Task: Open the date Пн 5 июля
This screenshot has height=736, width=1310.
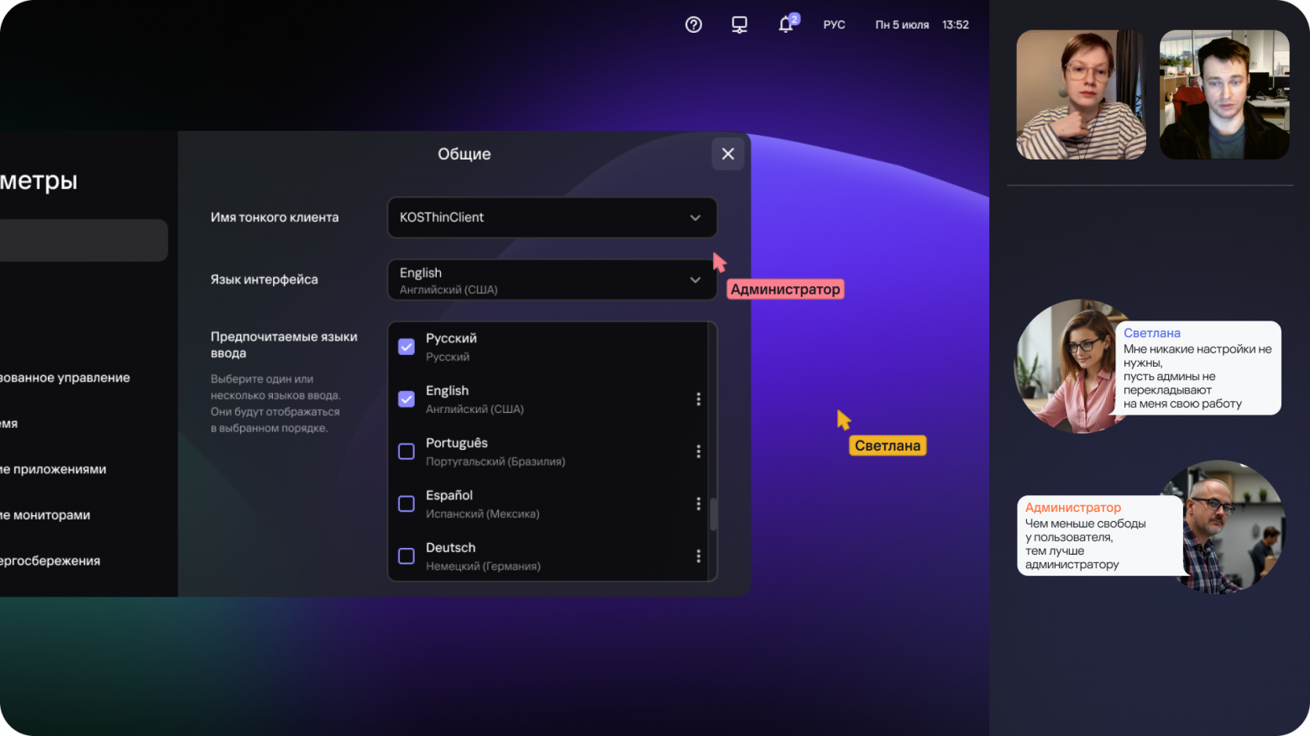Action: tap(902, 25)
